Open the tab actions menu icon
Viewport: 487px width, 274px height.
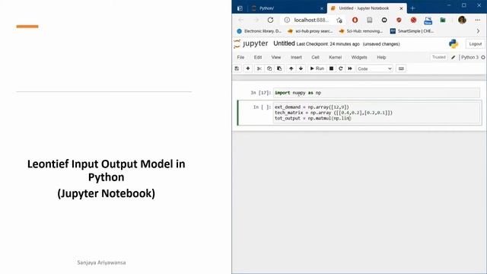(240, 8)
